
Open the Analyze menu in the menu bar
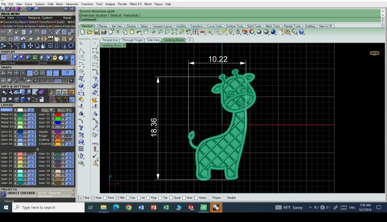110,4
